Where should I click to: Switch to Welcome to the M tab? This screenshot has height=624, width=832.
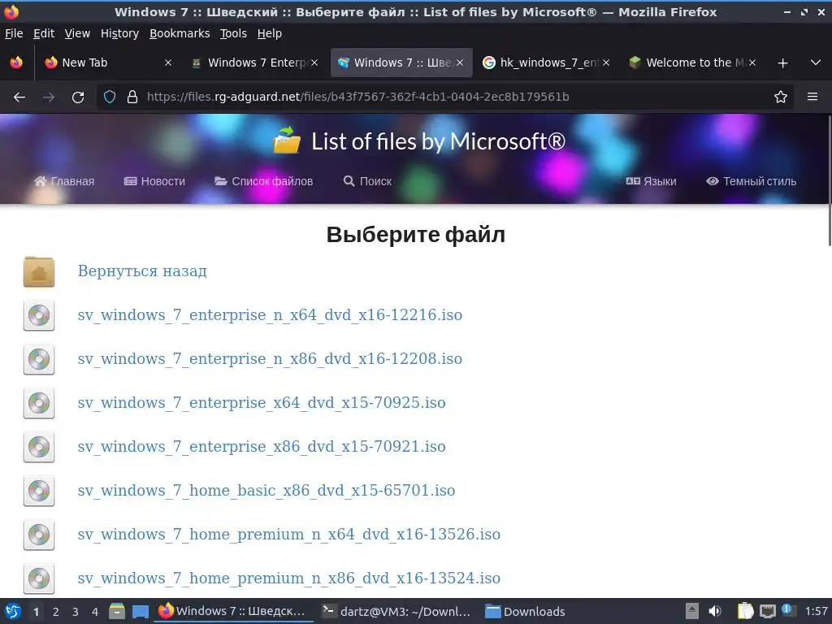coord(692,63)
